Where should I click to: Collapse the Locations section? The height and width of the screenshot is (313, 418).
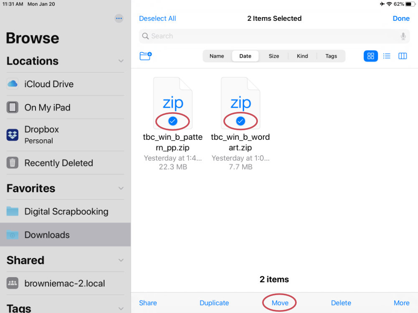click(121, 61)
